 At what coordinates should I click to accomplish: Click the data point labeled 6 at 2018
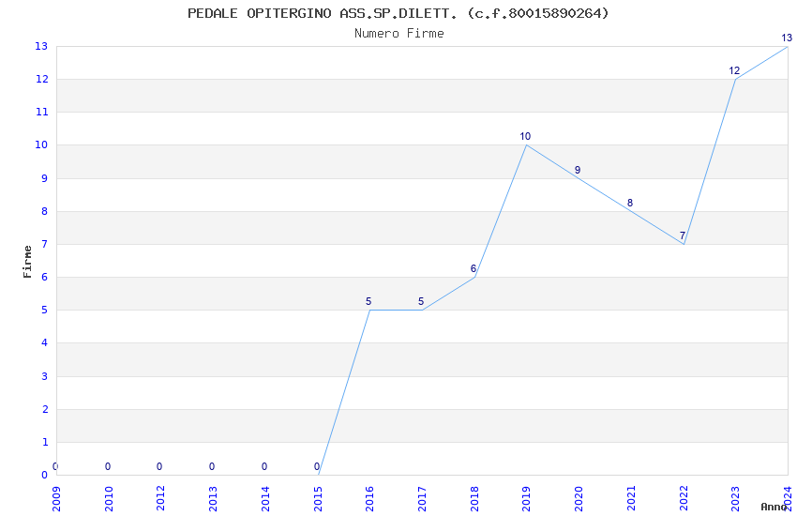474,277
